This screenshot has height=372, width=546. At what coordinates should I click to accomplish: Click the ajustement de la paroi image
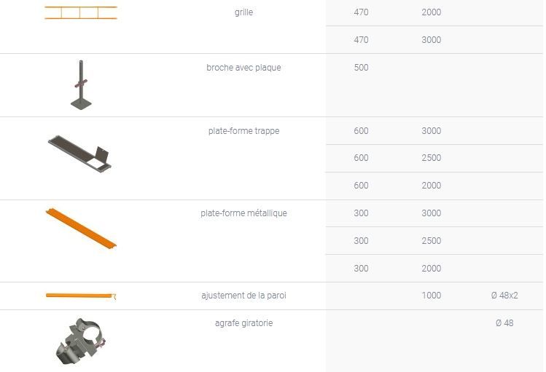pos(80,296)
